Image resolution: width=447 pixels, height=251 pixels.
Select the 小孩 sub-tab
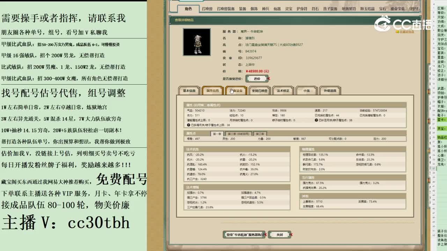pos(306,91)
